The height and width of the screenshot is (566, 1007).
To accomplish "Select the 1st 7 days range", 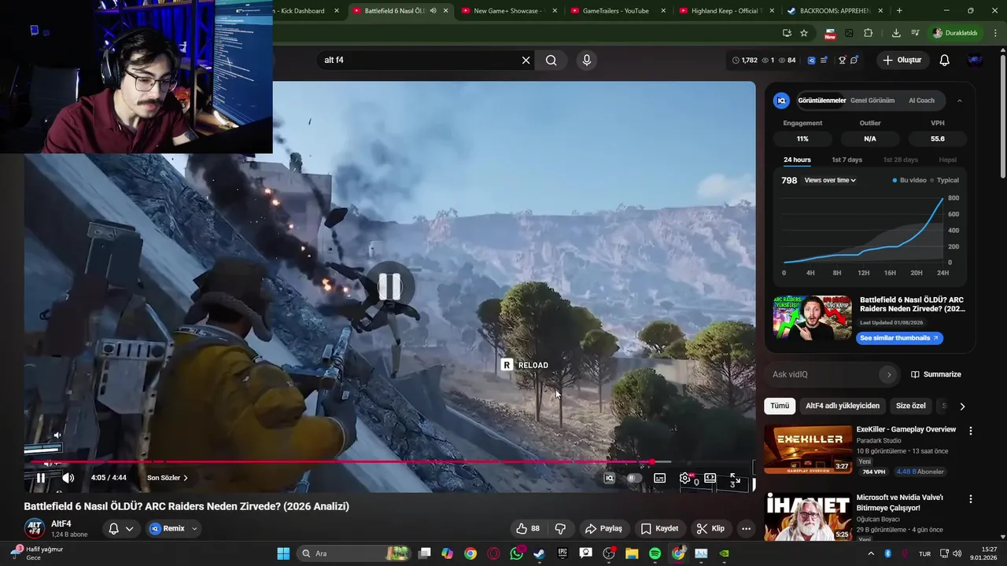I will tap(847, 160).
